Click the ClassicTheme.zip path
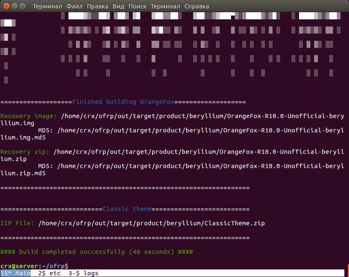The height and width of the screenshot is (277, 349). (152, 223)
